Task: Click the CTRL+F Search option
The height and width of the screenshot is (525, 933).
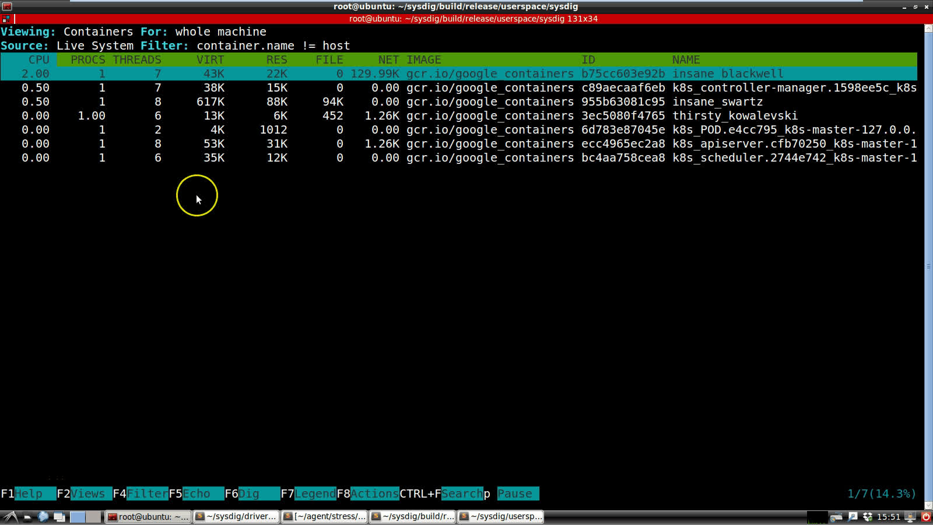Action: [x=441, y=494]
